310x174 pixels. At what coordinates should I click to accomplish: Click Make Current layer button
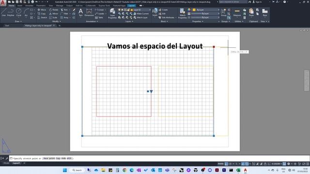141,14
